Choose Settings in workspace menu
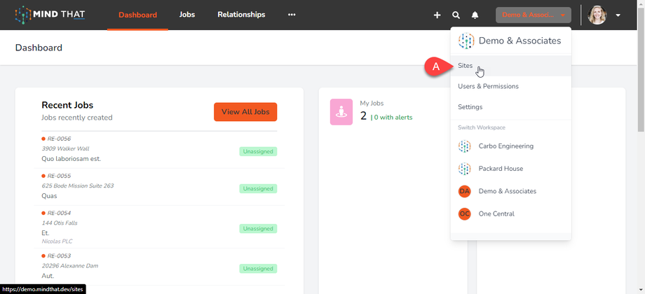The height and width of the screenshot is (294, 645). click(470, 107)
